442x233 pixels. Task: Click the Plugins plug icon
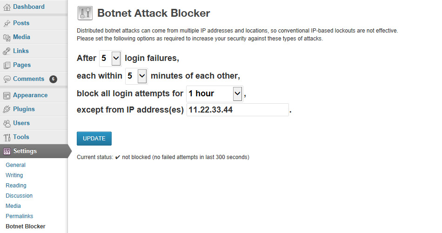pyautogui.click(x=7, y=109)
